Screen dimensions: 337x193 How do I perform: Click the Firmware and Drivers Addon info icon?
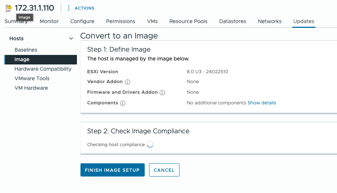click(x=162, y=92)
